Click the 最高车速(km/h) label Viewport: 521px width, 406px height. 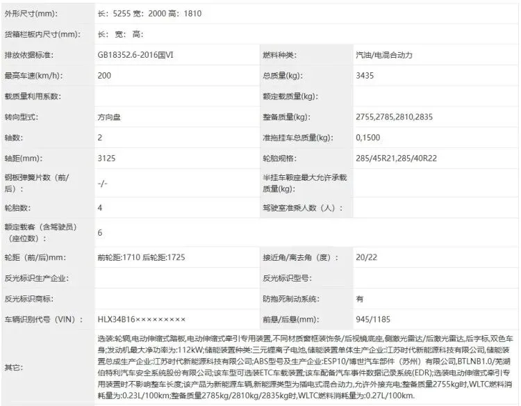tap(33, 76)
